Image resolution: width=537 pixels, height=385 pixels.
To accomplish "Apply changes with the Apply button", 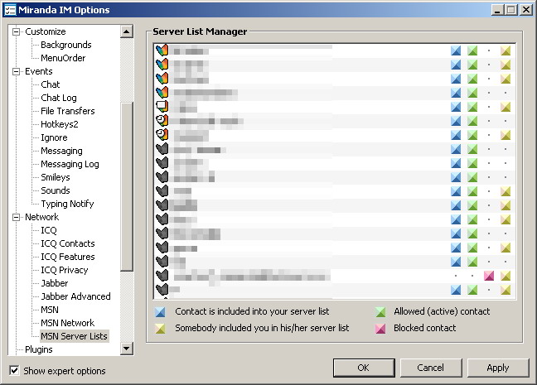I will click(498, 368).
